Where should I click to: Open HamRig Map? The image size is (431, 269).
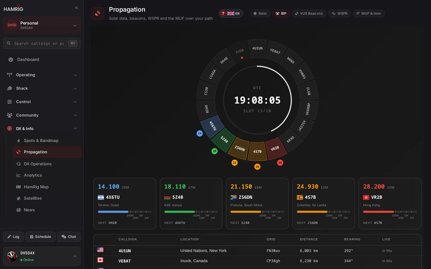click(47, 187)
